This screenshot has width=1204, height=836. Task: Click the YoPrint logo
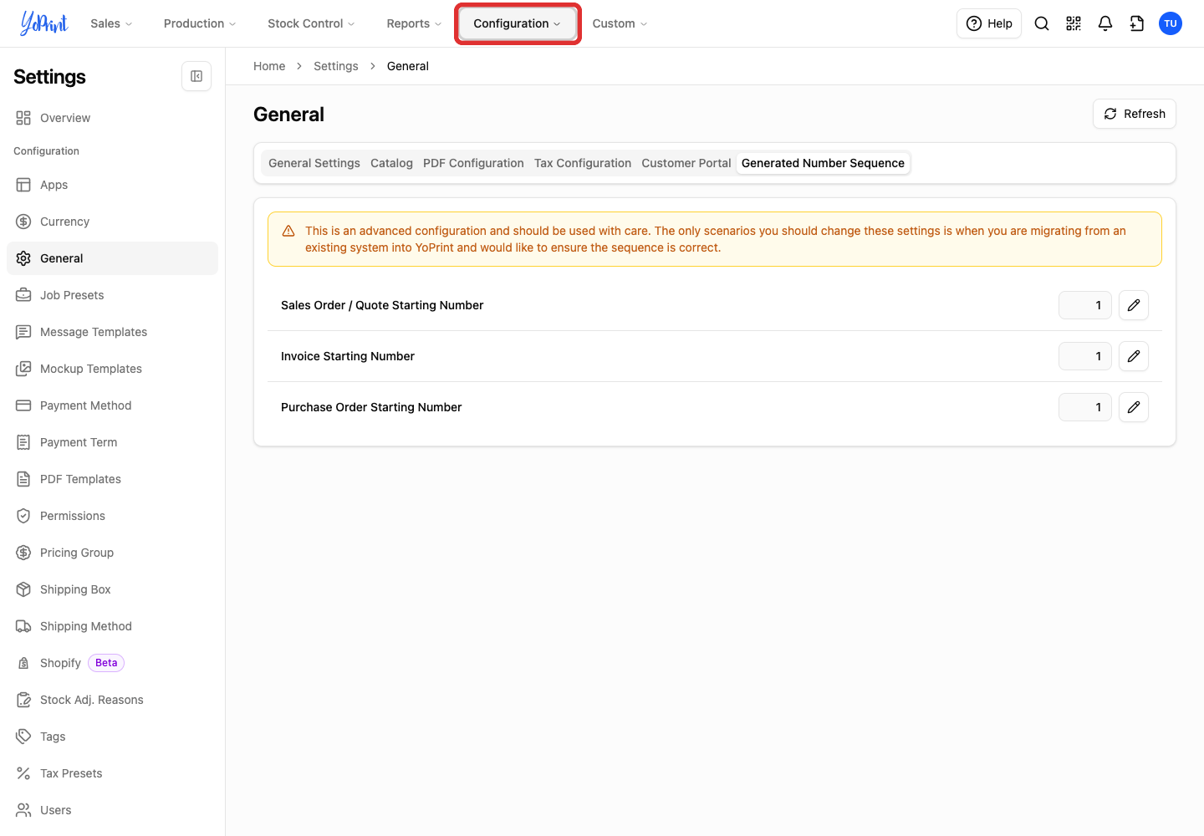click(44, 23)
